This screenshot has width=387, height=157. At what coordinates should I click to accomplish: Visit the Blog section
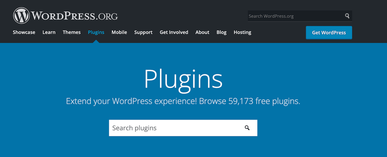[x=221, y=32]
